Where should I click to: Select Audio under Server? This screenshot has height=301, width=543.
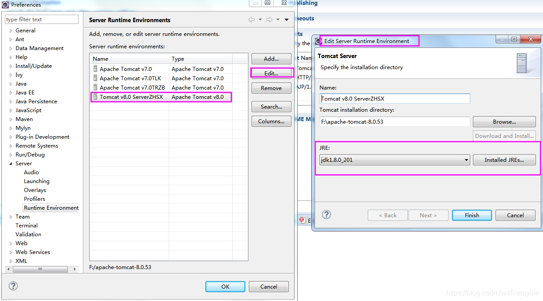pos(31,172)
